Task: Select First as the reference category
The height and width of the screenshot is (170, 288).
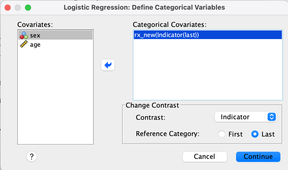Action: pyautogui.click(x=222, y=134)
